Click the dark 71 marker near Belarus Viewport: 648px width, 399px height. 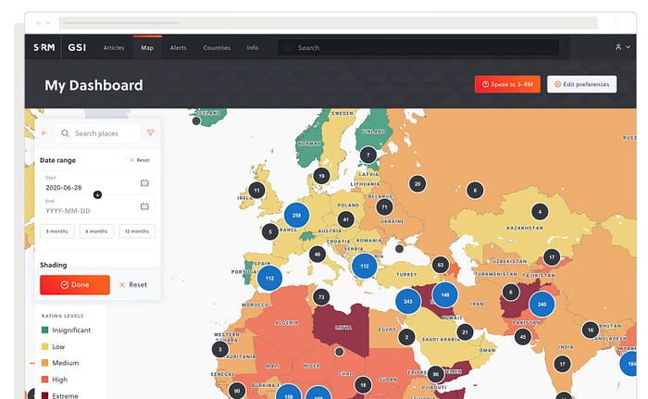click(385, 207)
